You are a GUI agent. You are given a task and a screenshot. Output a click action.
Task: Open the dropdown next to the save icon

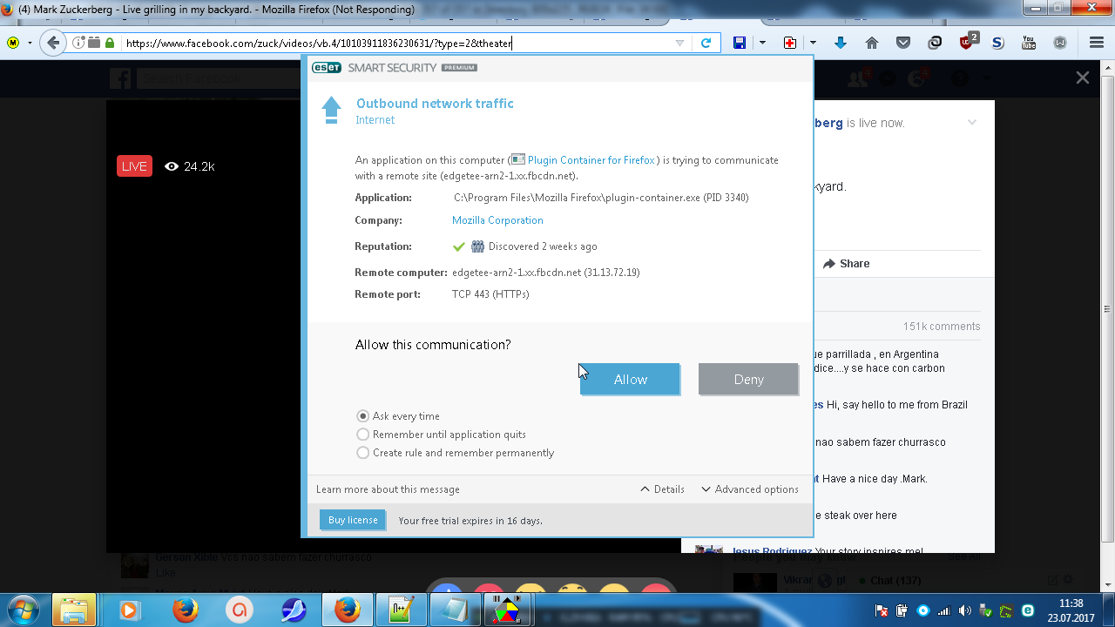(x=762, y=43)
